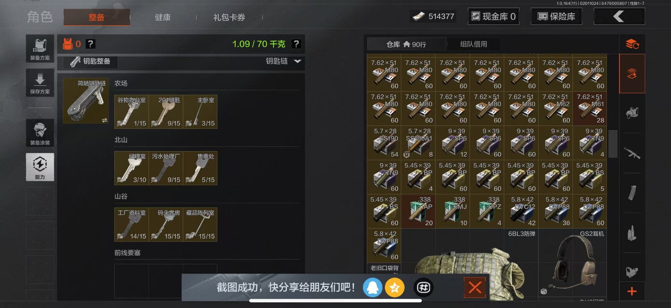The width and height of the screenshot is (671, 308).
Task: Dismiss the screenshot share banner
Action: point(475,288)
